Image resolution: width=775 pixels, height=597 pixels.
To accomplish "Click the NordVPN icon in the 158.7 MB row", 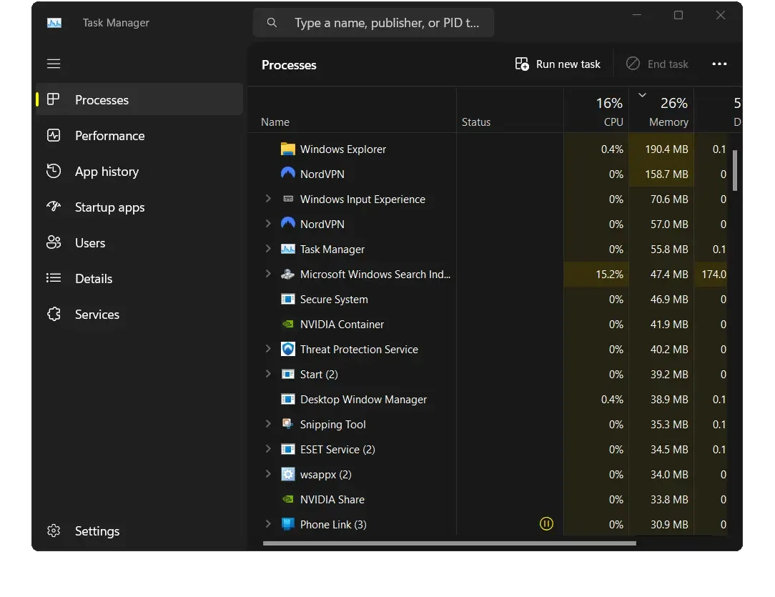I will 287,174.
